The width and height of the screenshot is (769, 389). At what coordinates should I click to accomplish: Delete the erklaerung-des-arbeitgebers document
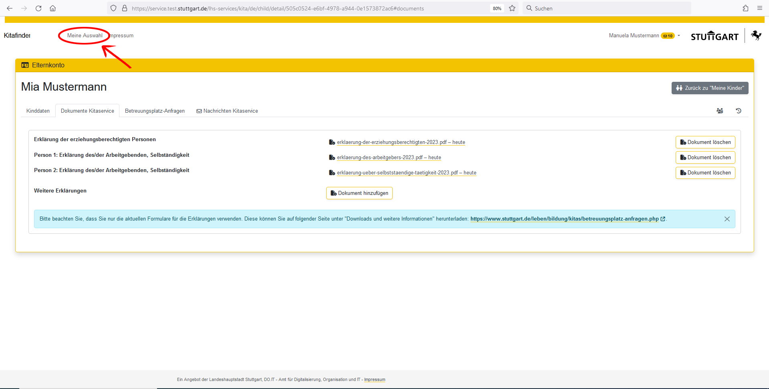705,158
